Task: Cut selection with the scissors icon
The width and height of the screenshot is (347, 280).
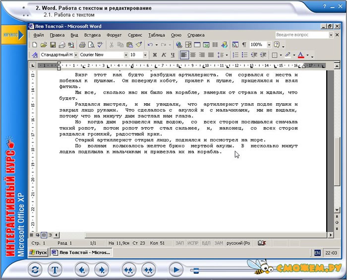Action: [x=112, y=45]
